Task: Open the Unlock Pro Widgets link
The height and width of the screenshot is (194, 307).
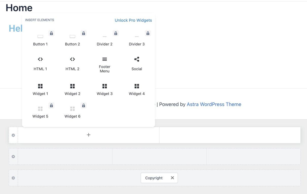Action: 133,20
